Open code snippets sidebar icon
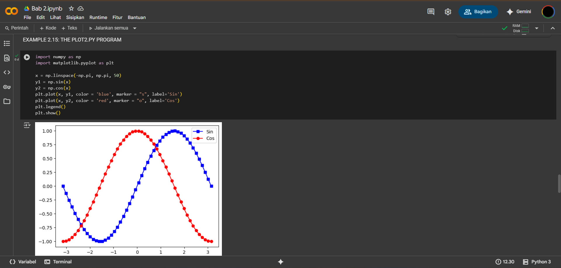Screen dimensions: 561x268 [x=7, y=72]
